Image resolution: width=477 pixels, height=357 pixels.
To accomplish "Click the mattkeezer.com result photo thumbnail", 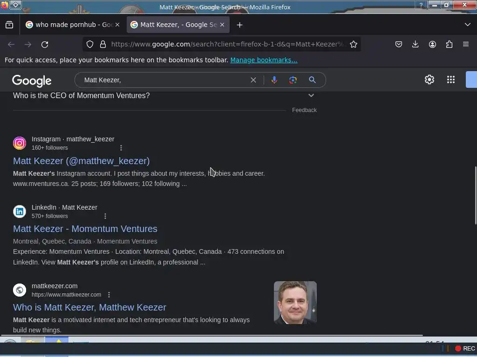I will point(295,303).
